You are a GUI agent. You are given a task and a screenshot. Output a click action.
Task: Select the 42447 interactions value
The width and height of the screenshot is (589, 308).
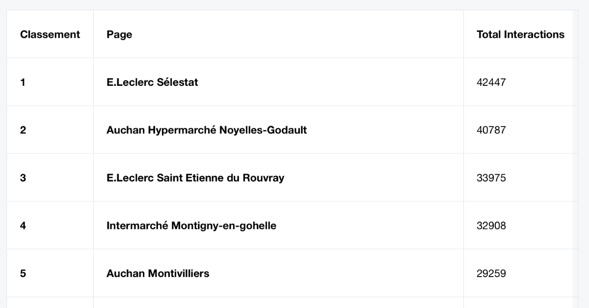(491, 82)
